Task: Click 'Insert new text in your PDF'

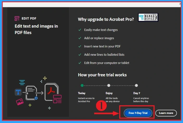Action: point(102,46)
